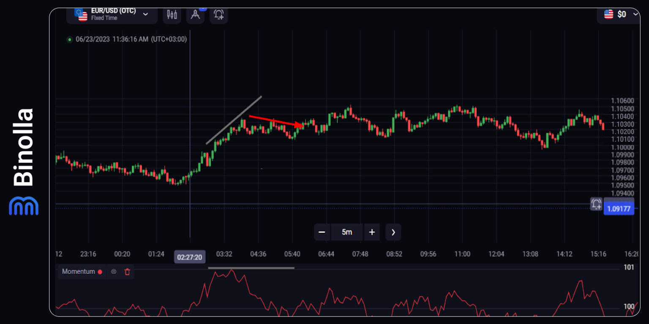
Task: Click the 15:16 time axis label
Action: pos(598,254)
